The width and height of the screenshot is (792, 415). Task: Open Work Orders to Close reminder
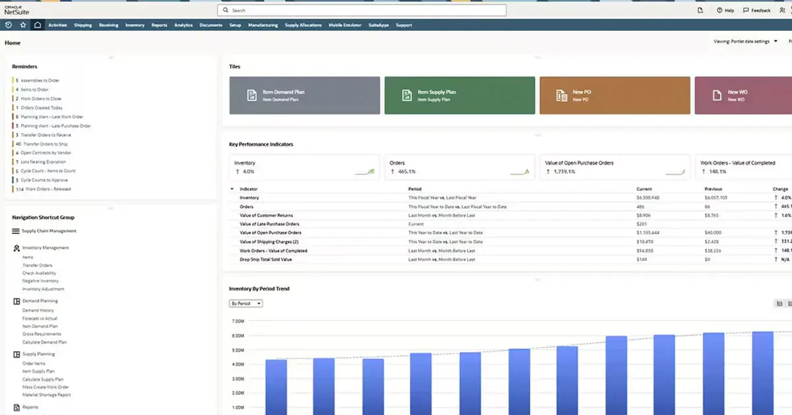(41, 98)
